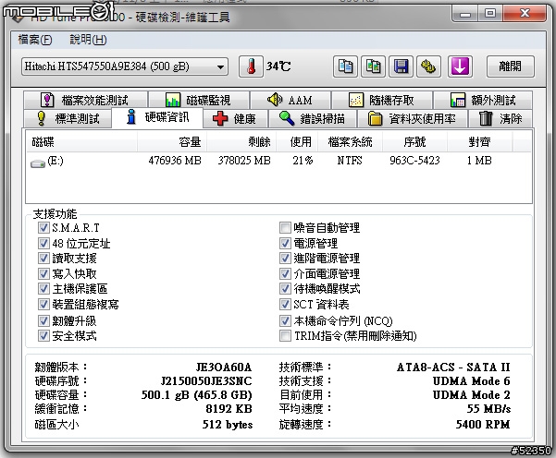Switch to the 標準測試 tab
Screen dimensions: 556x458
[x=68, y=118]
